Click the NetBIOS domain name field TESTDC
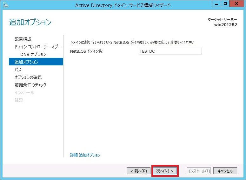This screenshot has width=246, height=180. (x=170, y=51)
